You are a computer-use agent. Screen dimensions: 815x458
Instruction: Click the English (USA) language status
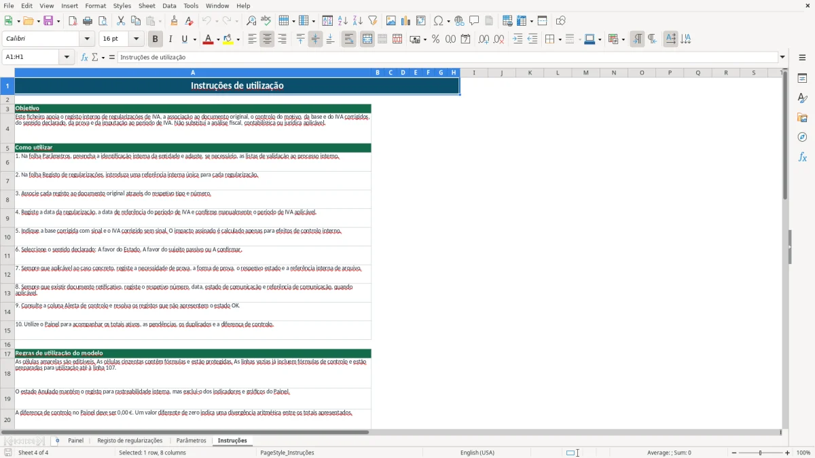477,453
